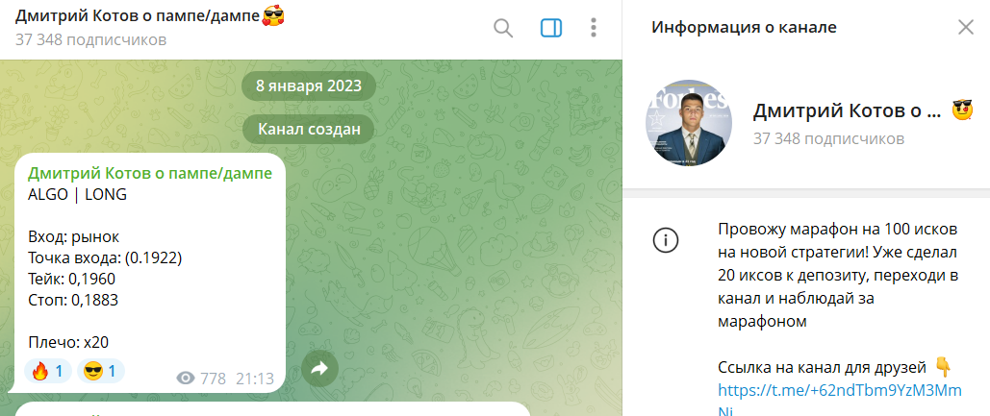Close the channel information panel
Image resolution: width=990 pixels, height=416 pixels.
point(966,27)
